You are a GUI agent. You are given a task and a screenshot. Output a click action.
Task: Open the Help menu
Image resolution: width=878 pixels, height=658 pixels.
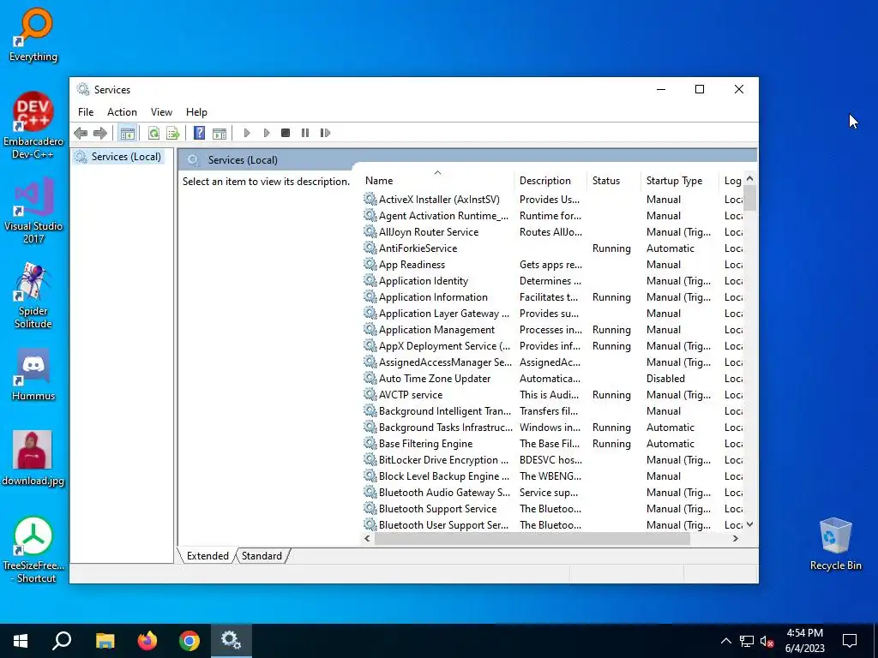[196, 112]
